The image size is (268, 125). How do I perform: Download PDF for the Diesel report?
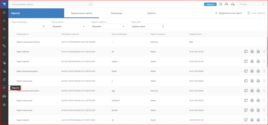pos(258,71)
